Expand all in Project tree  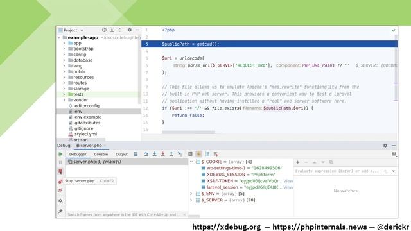112,30
